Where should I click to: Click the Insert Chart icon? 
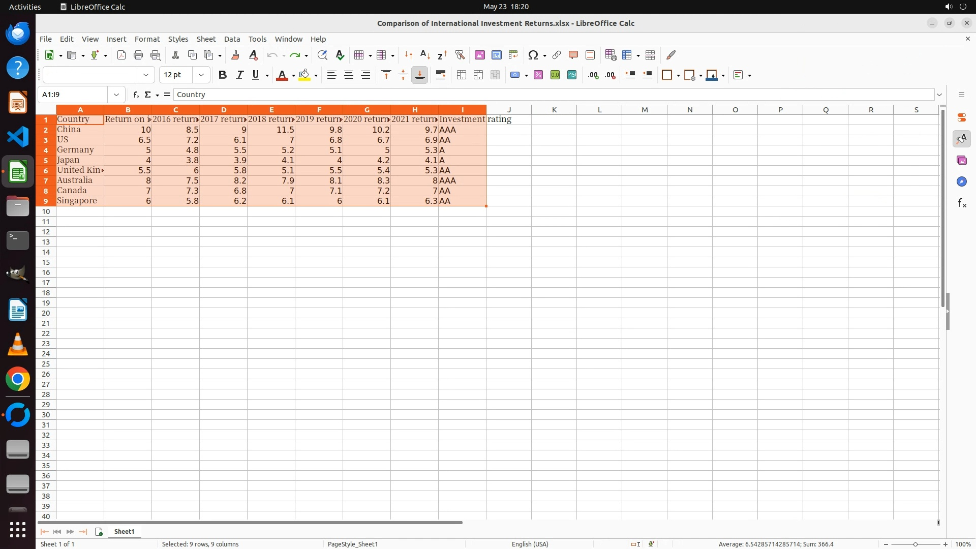click(496, 55)
